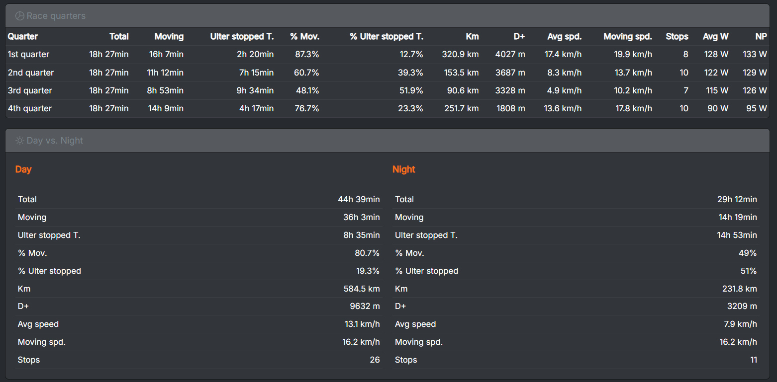Click the pie chart icon beside Race quarters
This screenshot has width=777, height=382.
(20, 16)
